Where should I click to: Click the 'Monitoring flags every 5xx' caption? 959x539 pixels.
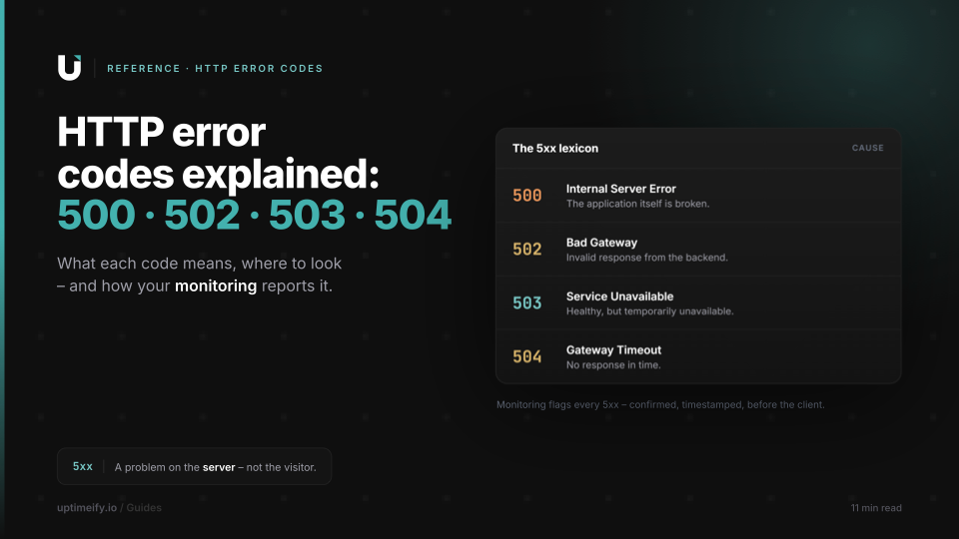click(660, 404)
